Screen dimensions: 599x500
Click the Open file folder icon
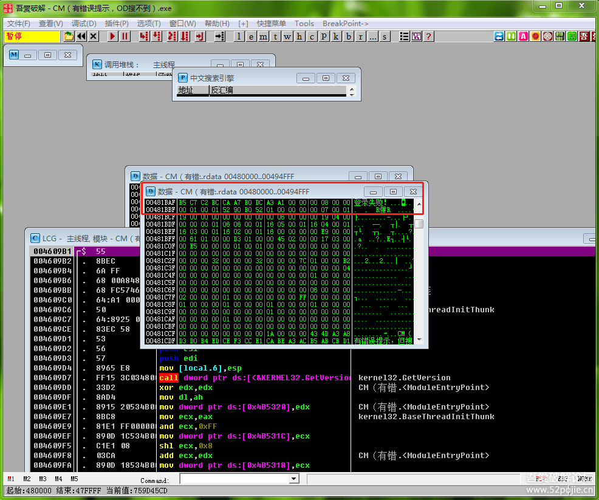click(69, 36)
